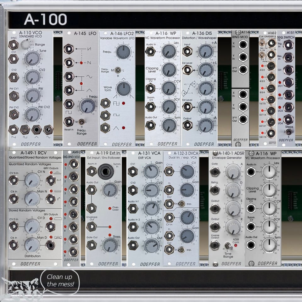Click the Thres. knob on A-119 Ext.In.
This screenshot has height=302, width=302.
click(110, 245)
